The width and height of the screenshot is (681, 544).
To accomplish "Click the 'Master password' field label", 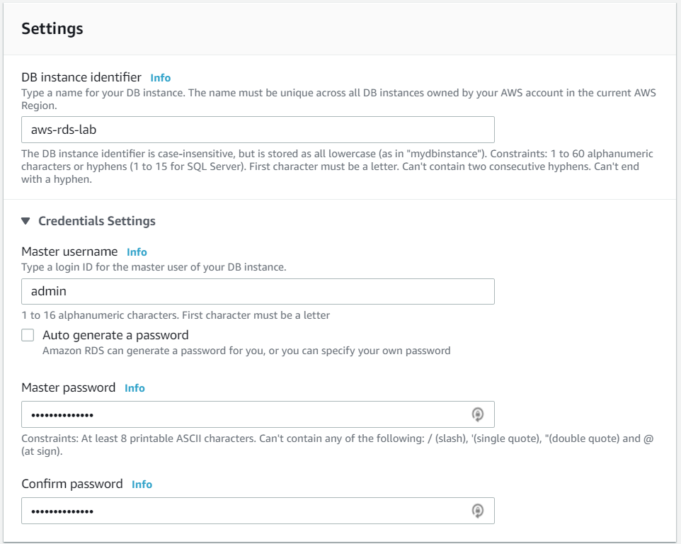I will (68, 387).
